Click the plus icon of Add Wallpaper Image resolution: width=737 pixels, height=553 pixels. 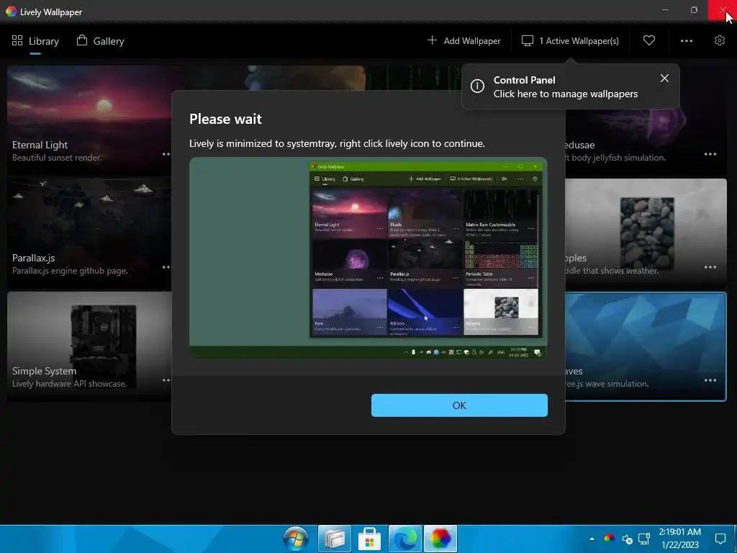pos(432,40)
